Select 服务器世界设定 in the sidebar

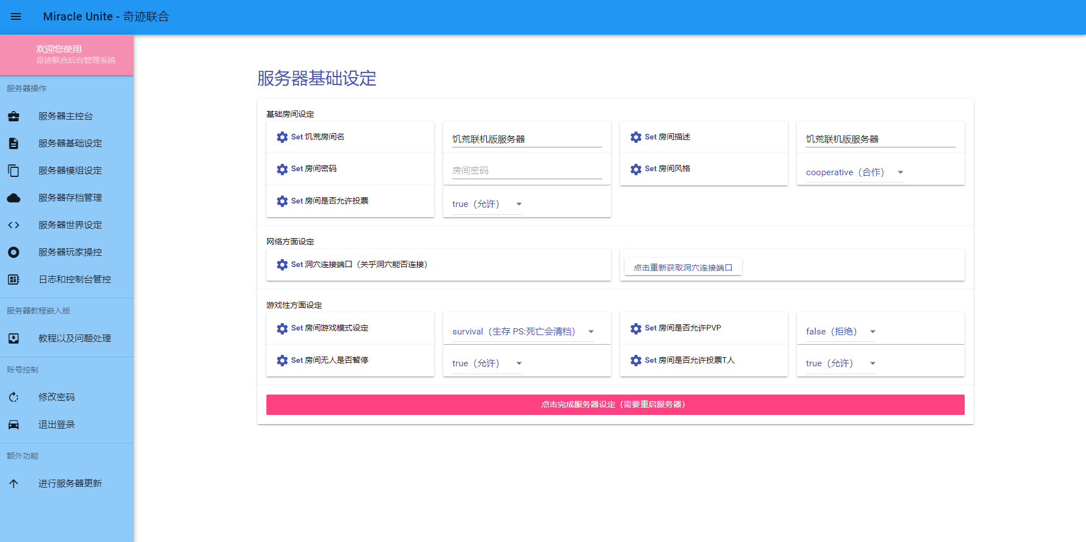pos(67,225)
